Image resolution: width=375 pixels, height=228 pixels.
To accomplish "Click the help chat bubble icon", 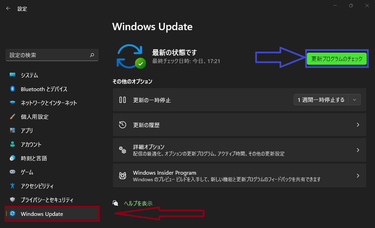I will point(115,203).
